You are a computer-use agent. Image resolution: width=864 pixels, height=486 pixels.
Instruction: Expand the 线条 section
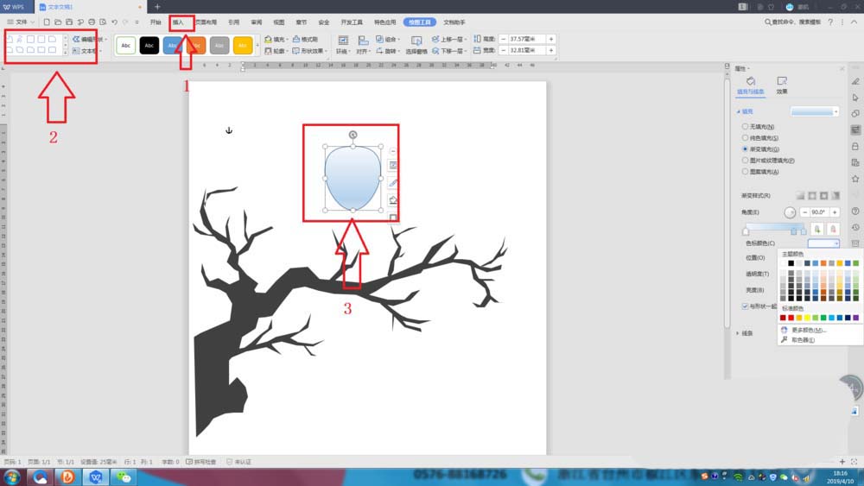(745, 333)
